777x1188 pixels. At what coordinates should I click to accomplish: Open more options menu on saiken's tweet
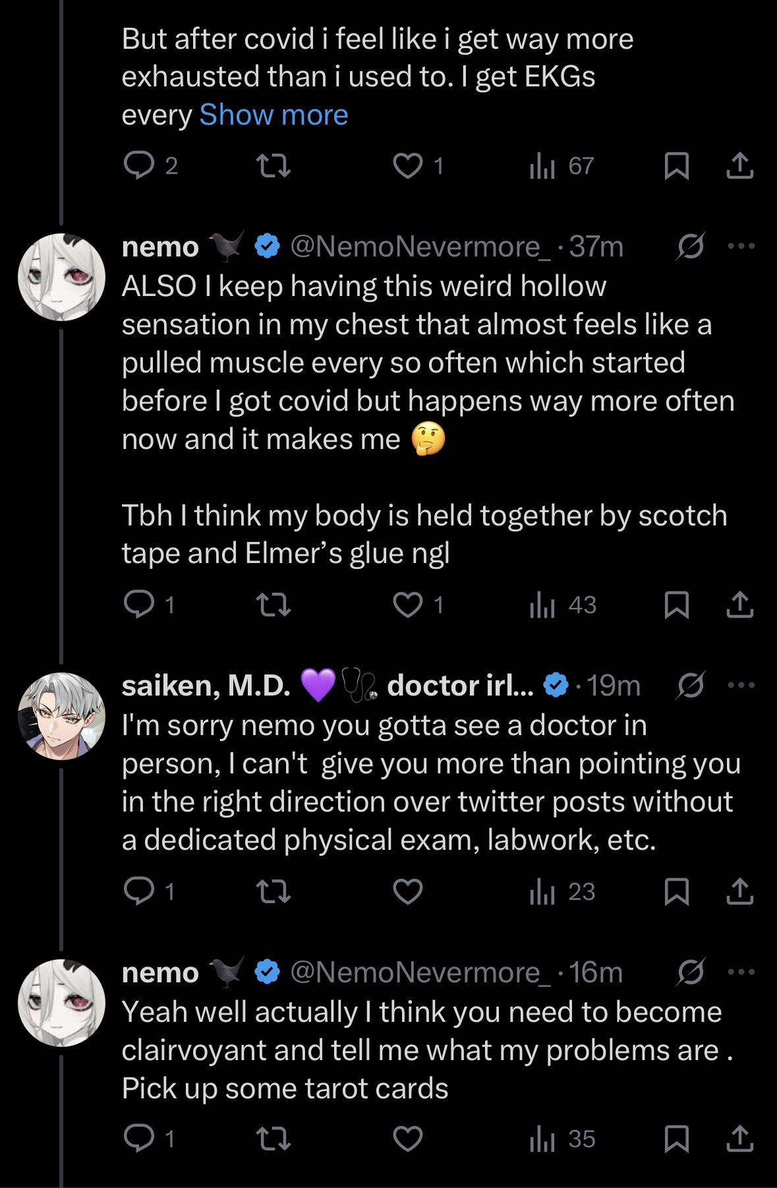741,686
